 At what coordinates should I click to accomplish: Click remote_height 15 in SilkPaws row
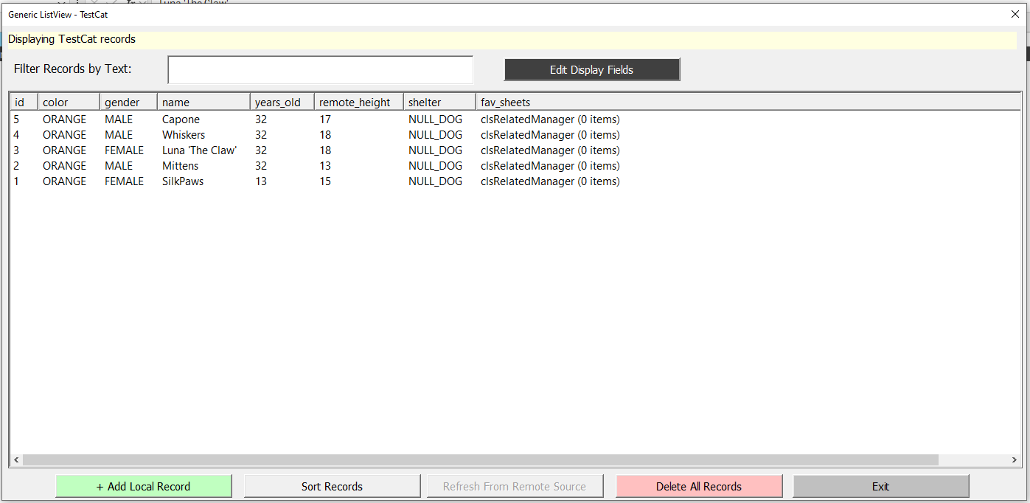(325, 181)
